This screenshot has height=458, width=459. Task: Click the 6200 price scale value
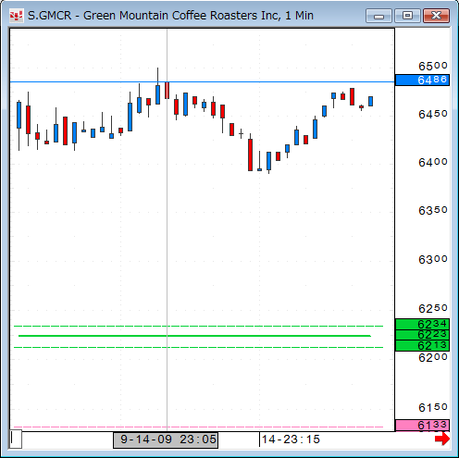[432, 357]
